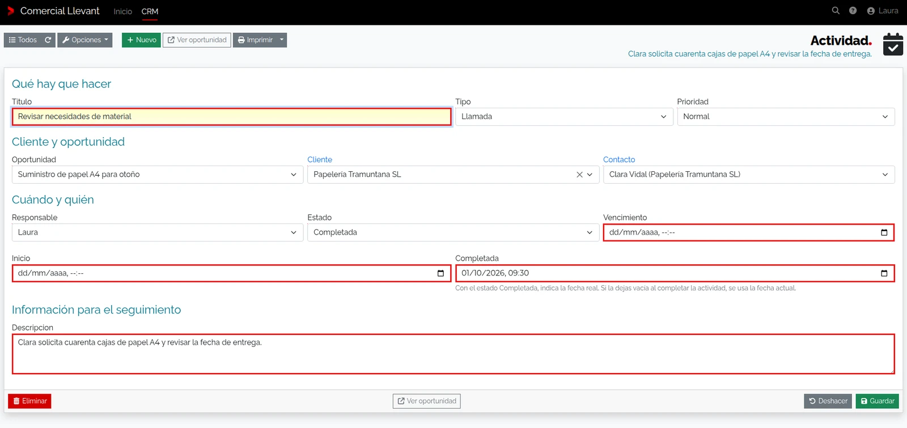This screenshot has height=428, width=907.
Task: Expand the Responsable dropdown showing Laura
Action: [x=158, y=232]
